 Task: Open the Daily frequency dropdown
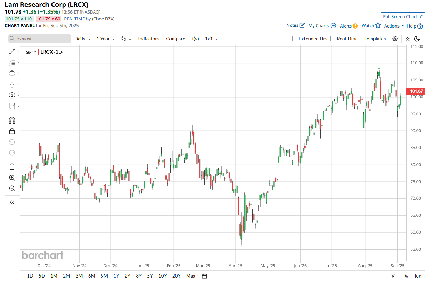[x=83, y=39]
